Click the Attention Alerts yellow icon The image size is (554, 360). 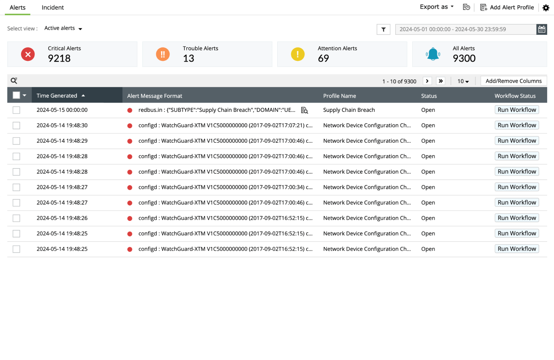(298, 54)
